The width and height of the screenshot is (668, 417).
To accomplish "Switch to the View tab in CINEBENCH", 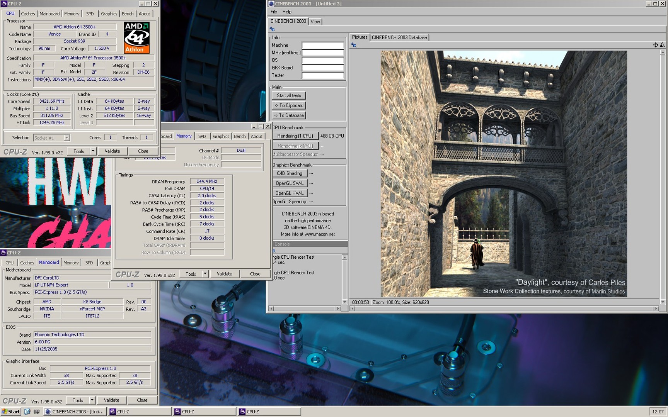I will point(315,22).
